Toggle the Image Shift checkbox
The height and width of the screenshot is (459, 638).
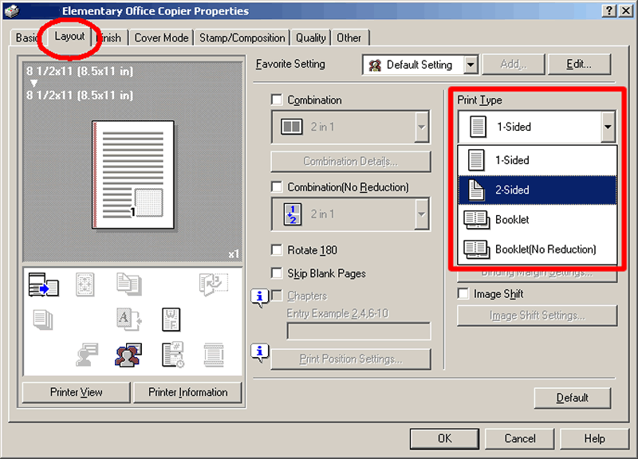point(463,294)
